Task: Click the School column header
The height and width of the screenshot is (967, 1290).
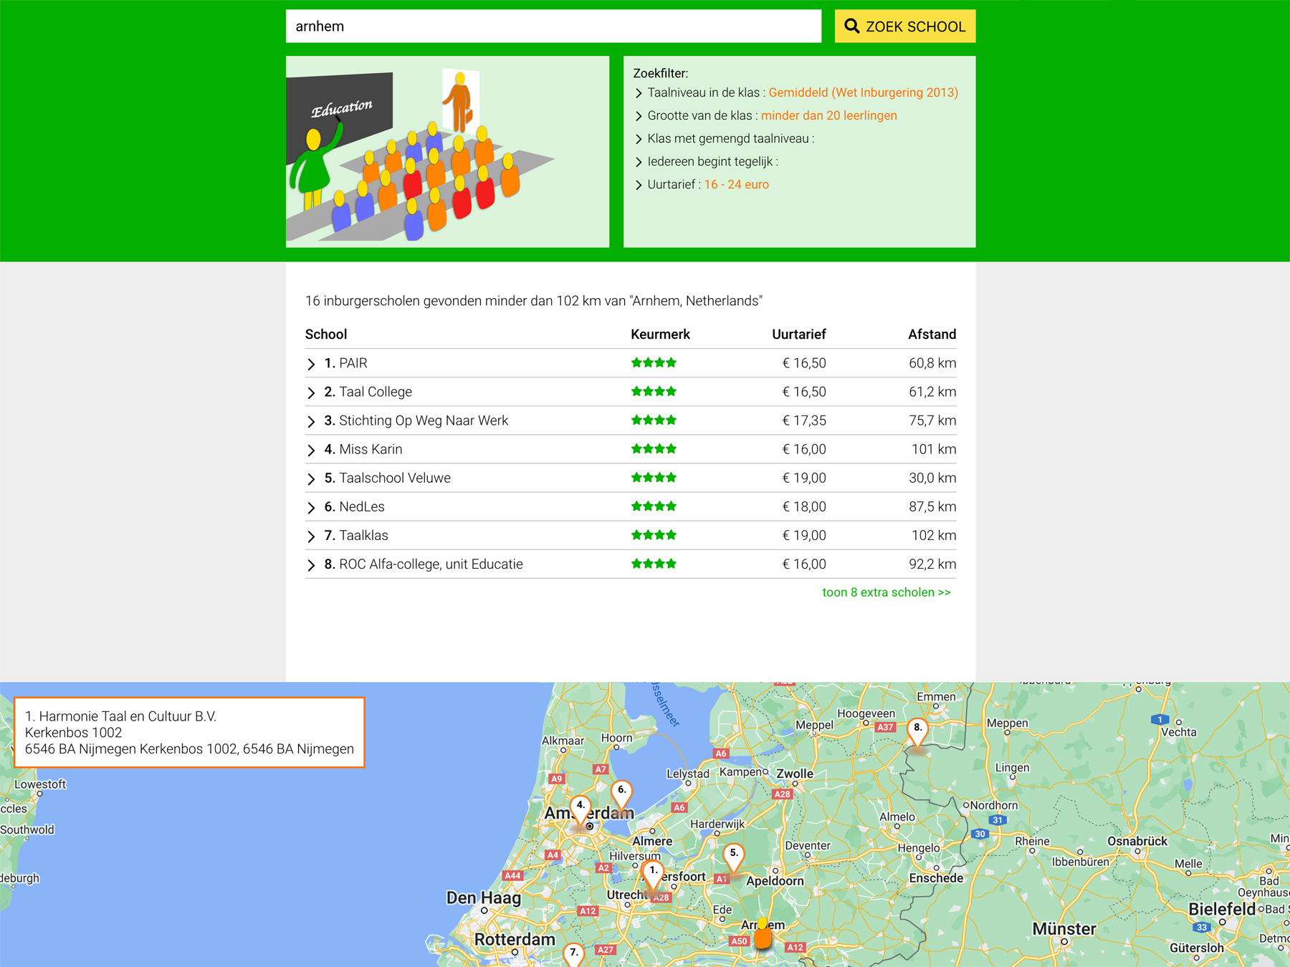Action: (x=326, y=335)
